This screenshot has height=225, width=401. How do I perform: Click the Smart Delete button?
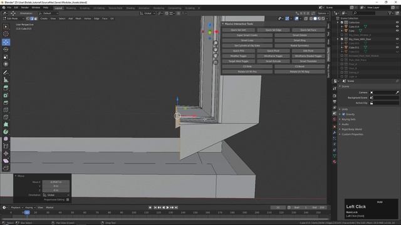click(299, 35)
